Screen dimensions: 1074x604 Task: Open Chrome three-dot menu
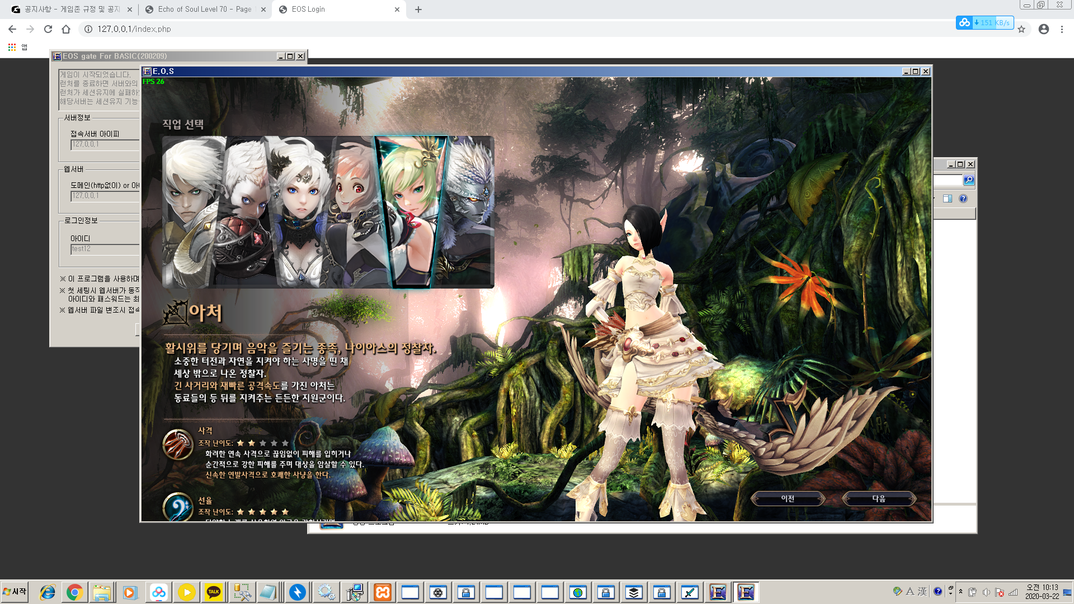(1062, 29)
